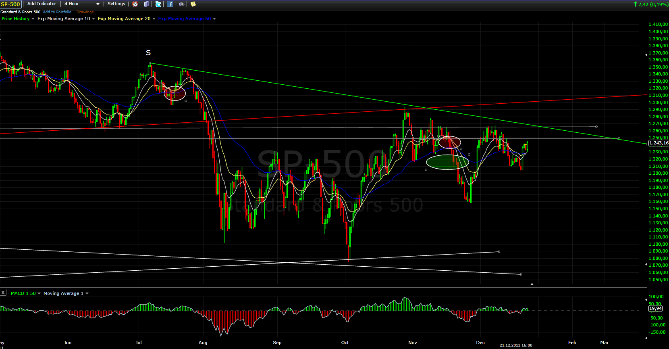Open the Settings menu
The width and height of the screenshot is (669, 349).
(116, 4)
